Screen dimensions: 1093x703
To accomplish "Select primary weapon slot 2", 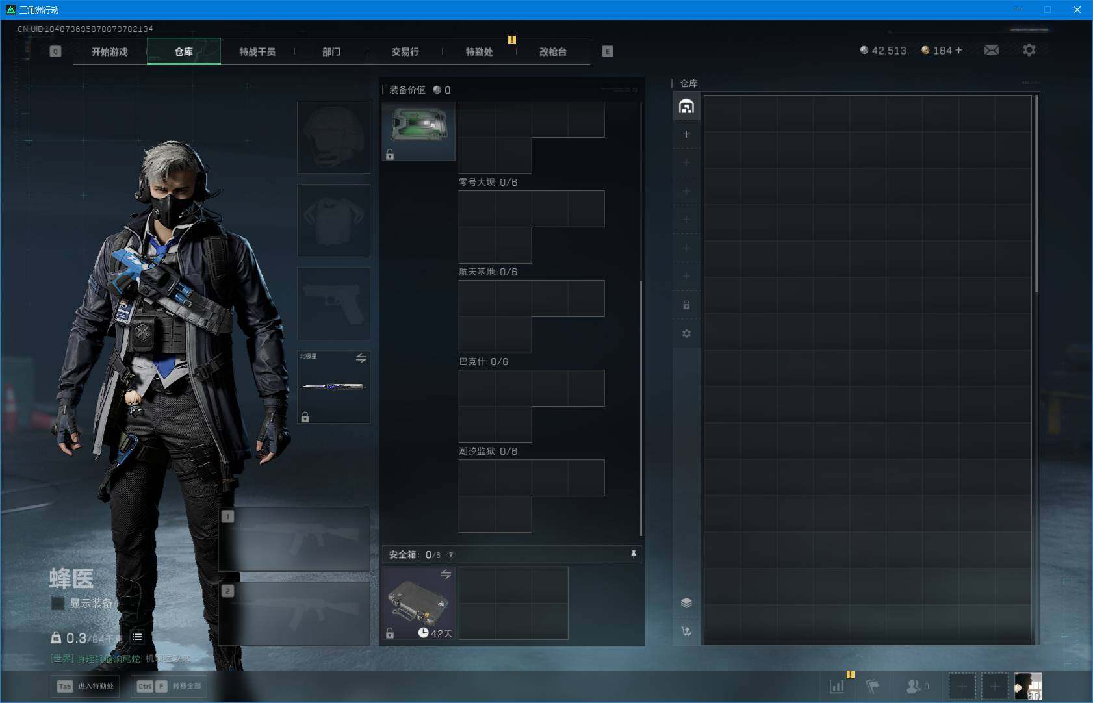I will click(x=295, y=613).
